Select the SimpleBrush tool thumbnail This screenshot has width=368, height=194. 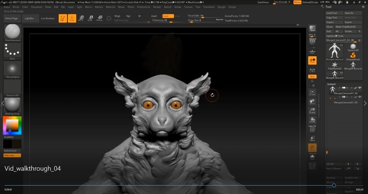pos(353,55)
